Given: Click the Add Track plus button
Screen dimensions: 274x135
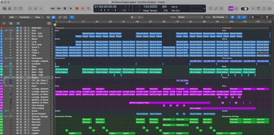Looking at the screenshot, I should (4, 23).
